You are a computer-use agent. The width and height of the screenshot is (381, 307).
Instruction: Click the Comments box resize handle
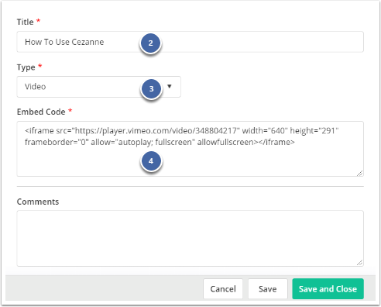[x=359, y=263]
